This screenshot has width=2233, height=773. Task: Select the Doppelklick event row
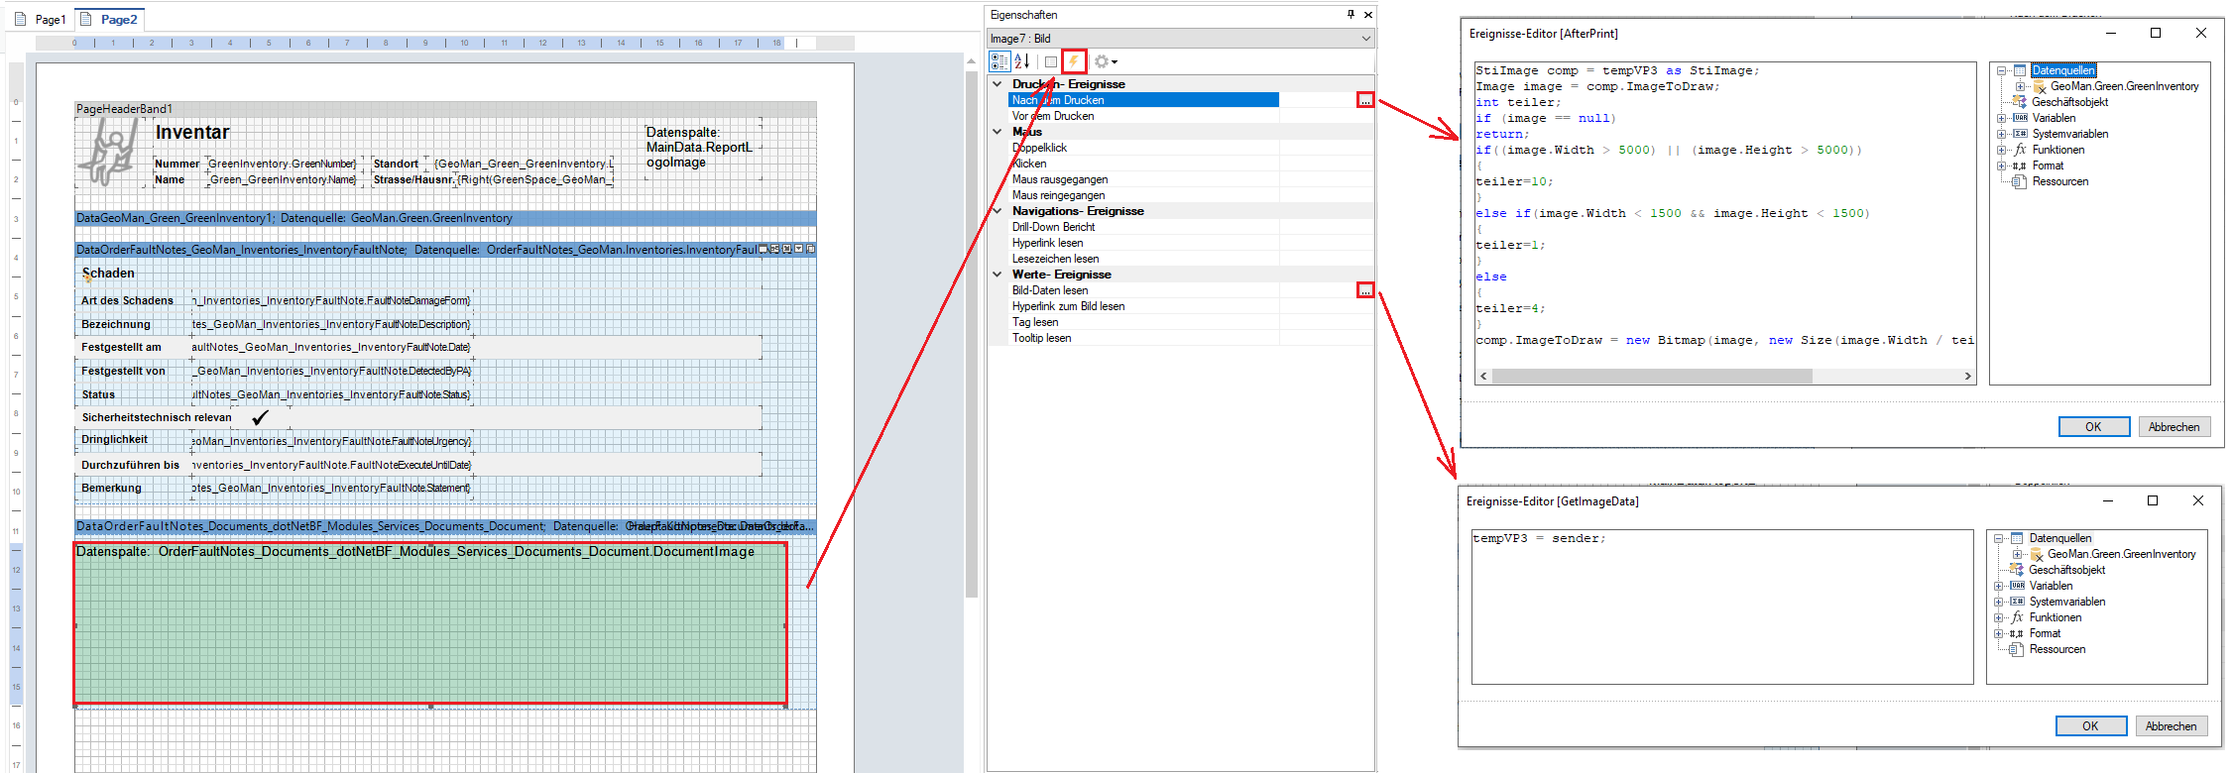click(x=1191, y=148)
